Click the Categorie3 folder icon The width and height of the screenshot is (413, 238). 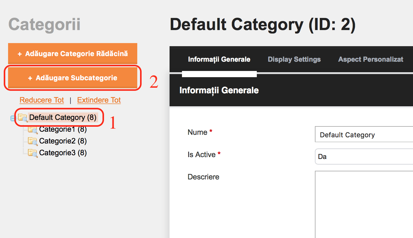tap(33, 153)
